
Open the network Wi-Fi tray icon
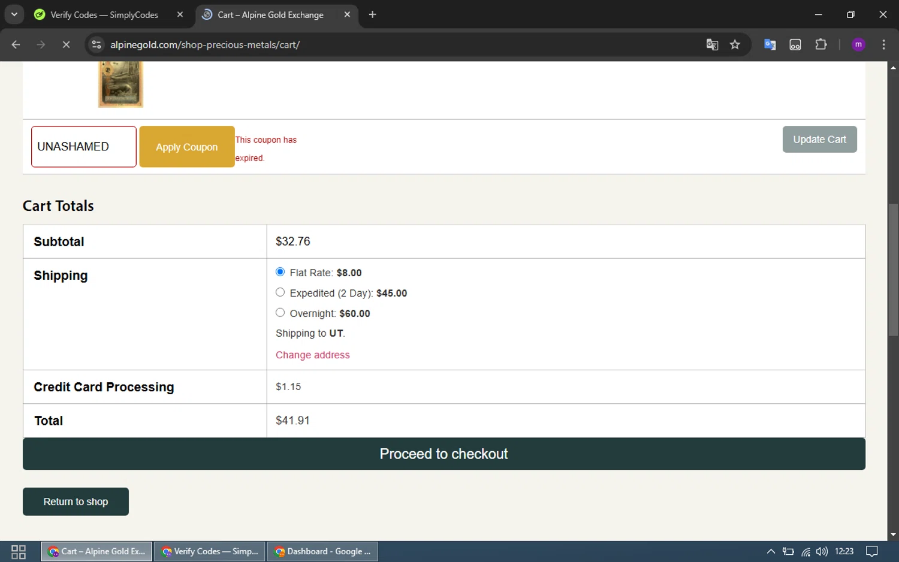point(806,552)
